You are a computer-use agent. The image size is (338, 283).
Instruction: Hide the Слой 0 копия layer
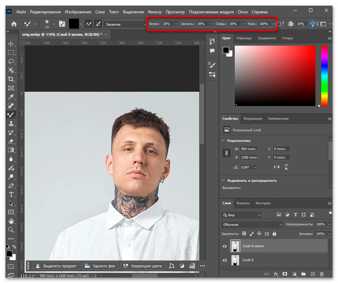(x=225, y=246)
